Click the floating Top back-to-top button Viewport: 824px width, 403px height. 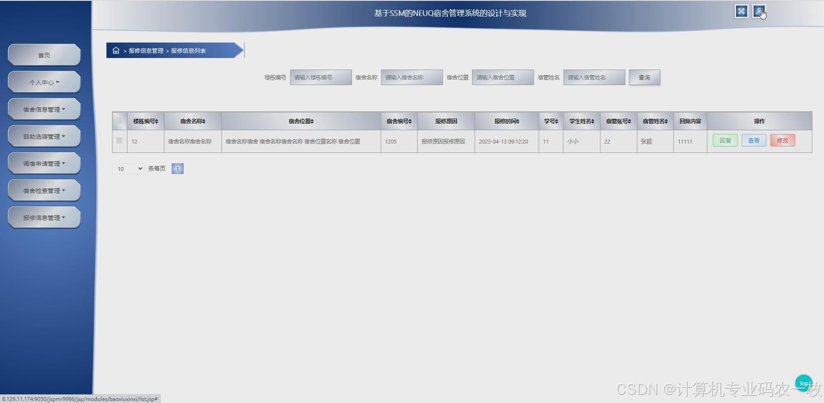803,383
